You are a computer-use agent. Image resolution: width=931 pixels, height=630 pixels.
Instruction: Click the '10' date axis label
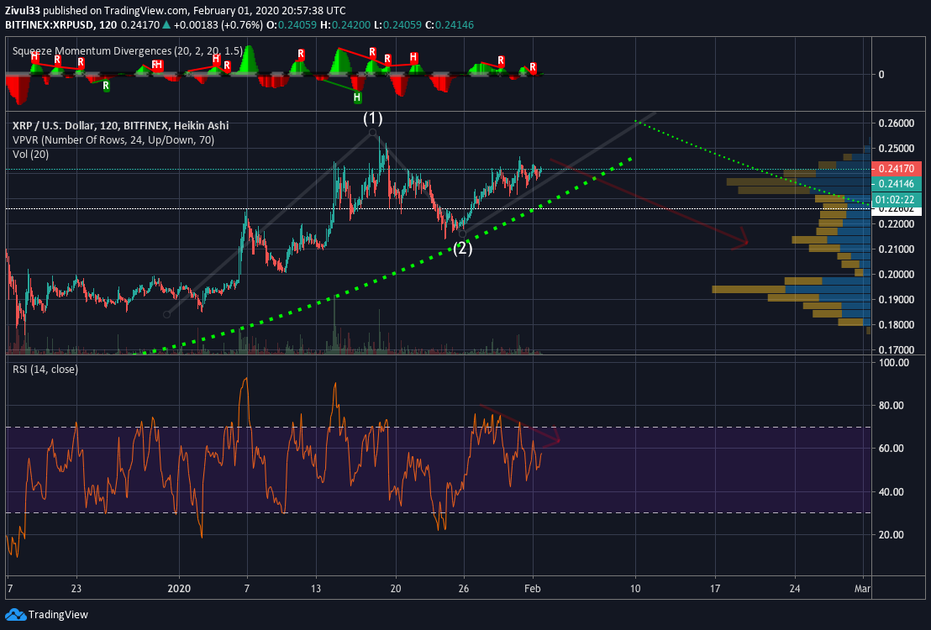pos(635,589)
